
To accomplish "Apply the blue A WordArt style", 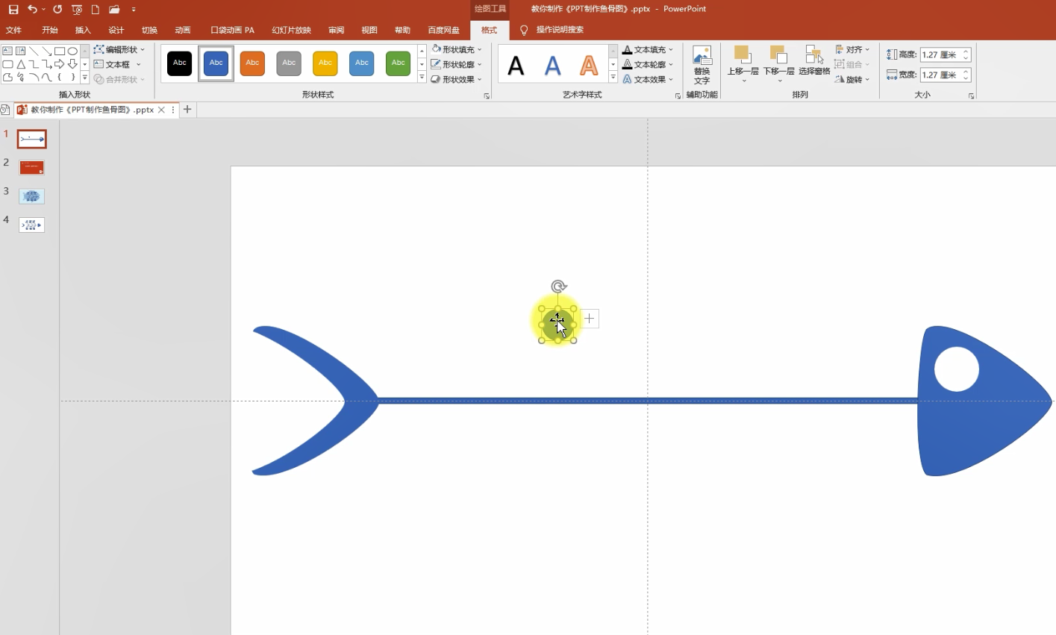I will click(x=552, y=66).
